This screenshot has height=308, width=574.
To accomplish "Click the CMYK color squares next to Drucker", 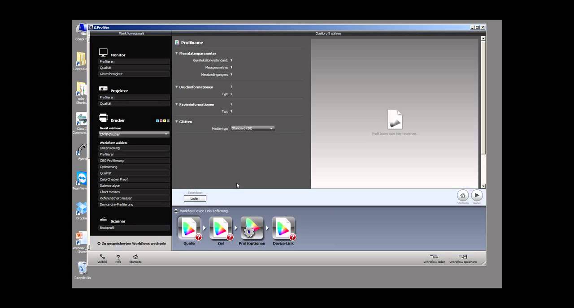I will pos(163,121).
